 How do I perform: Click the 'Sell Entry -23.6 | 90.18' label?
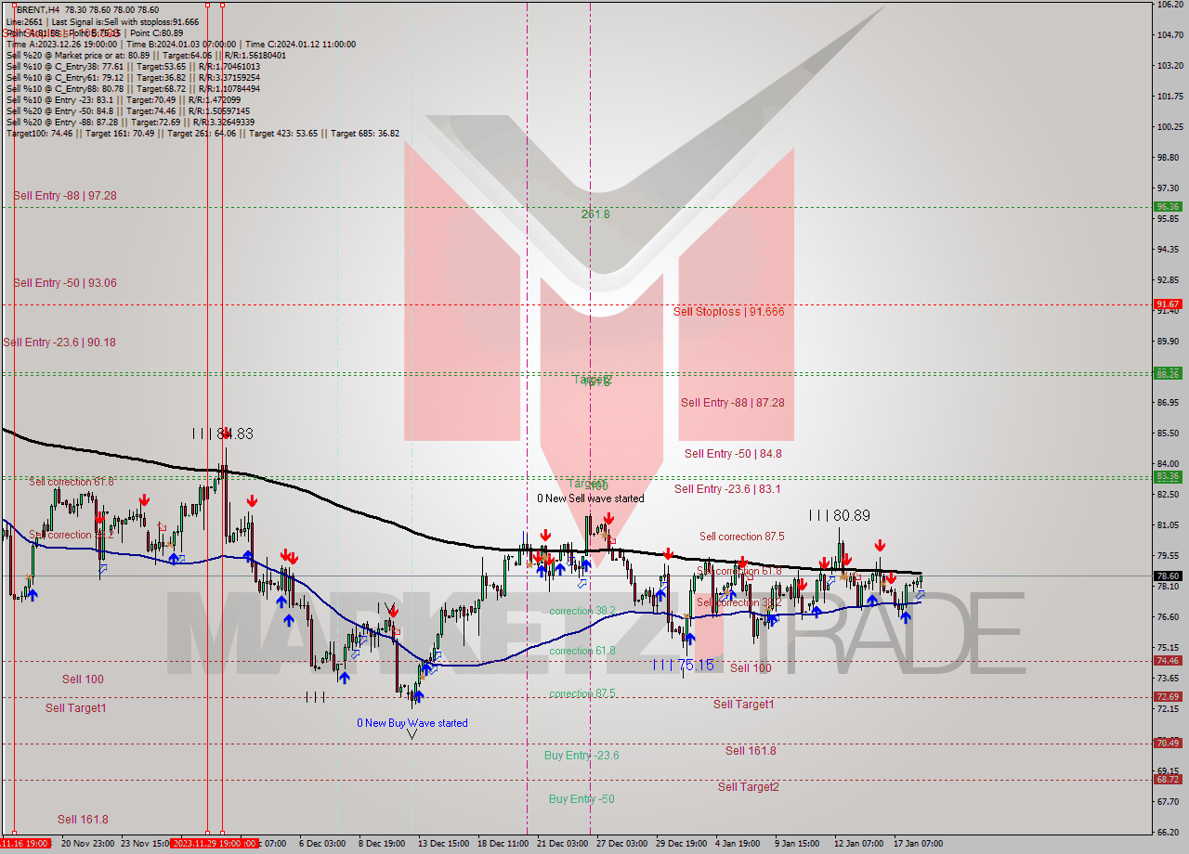pos(59,343)
